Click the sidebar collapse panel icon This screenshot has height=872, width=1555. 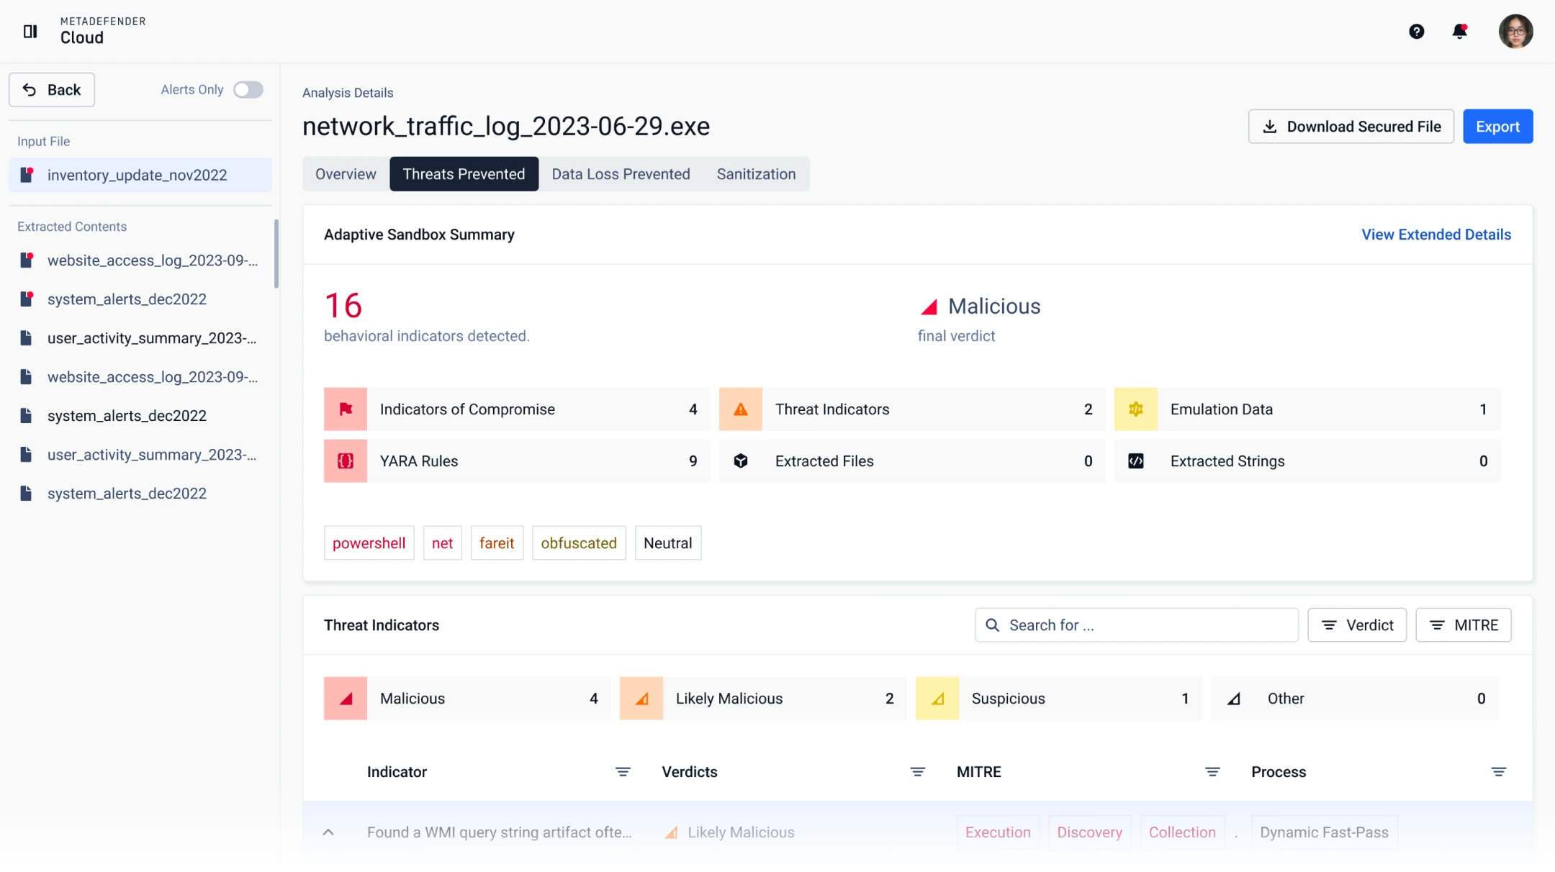click(x=30, y=31)
